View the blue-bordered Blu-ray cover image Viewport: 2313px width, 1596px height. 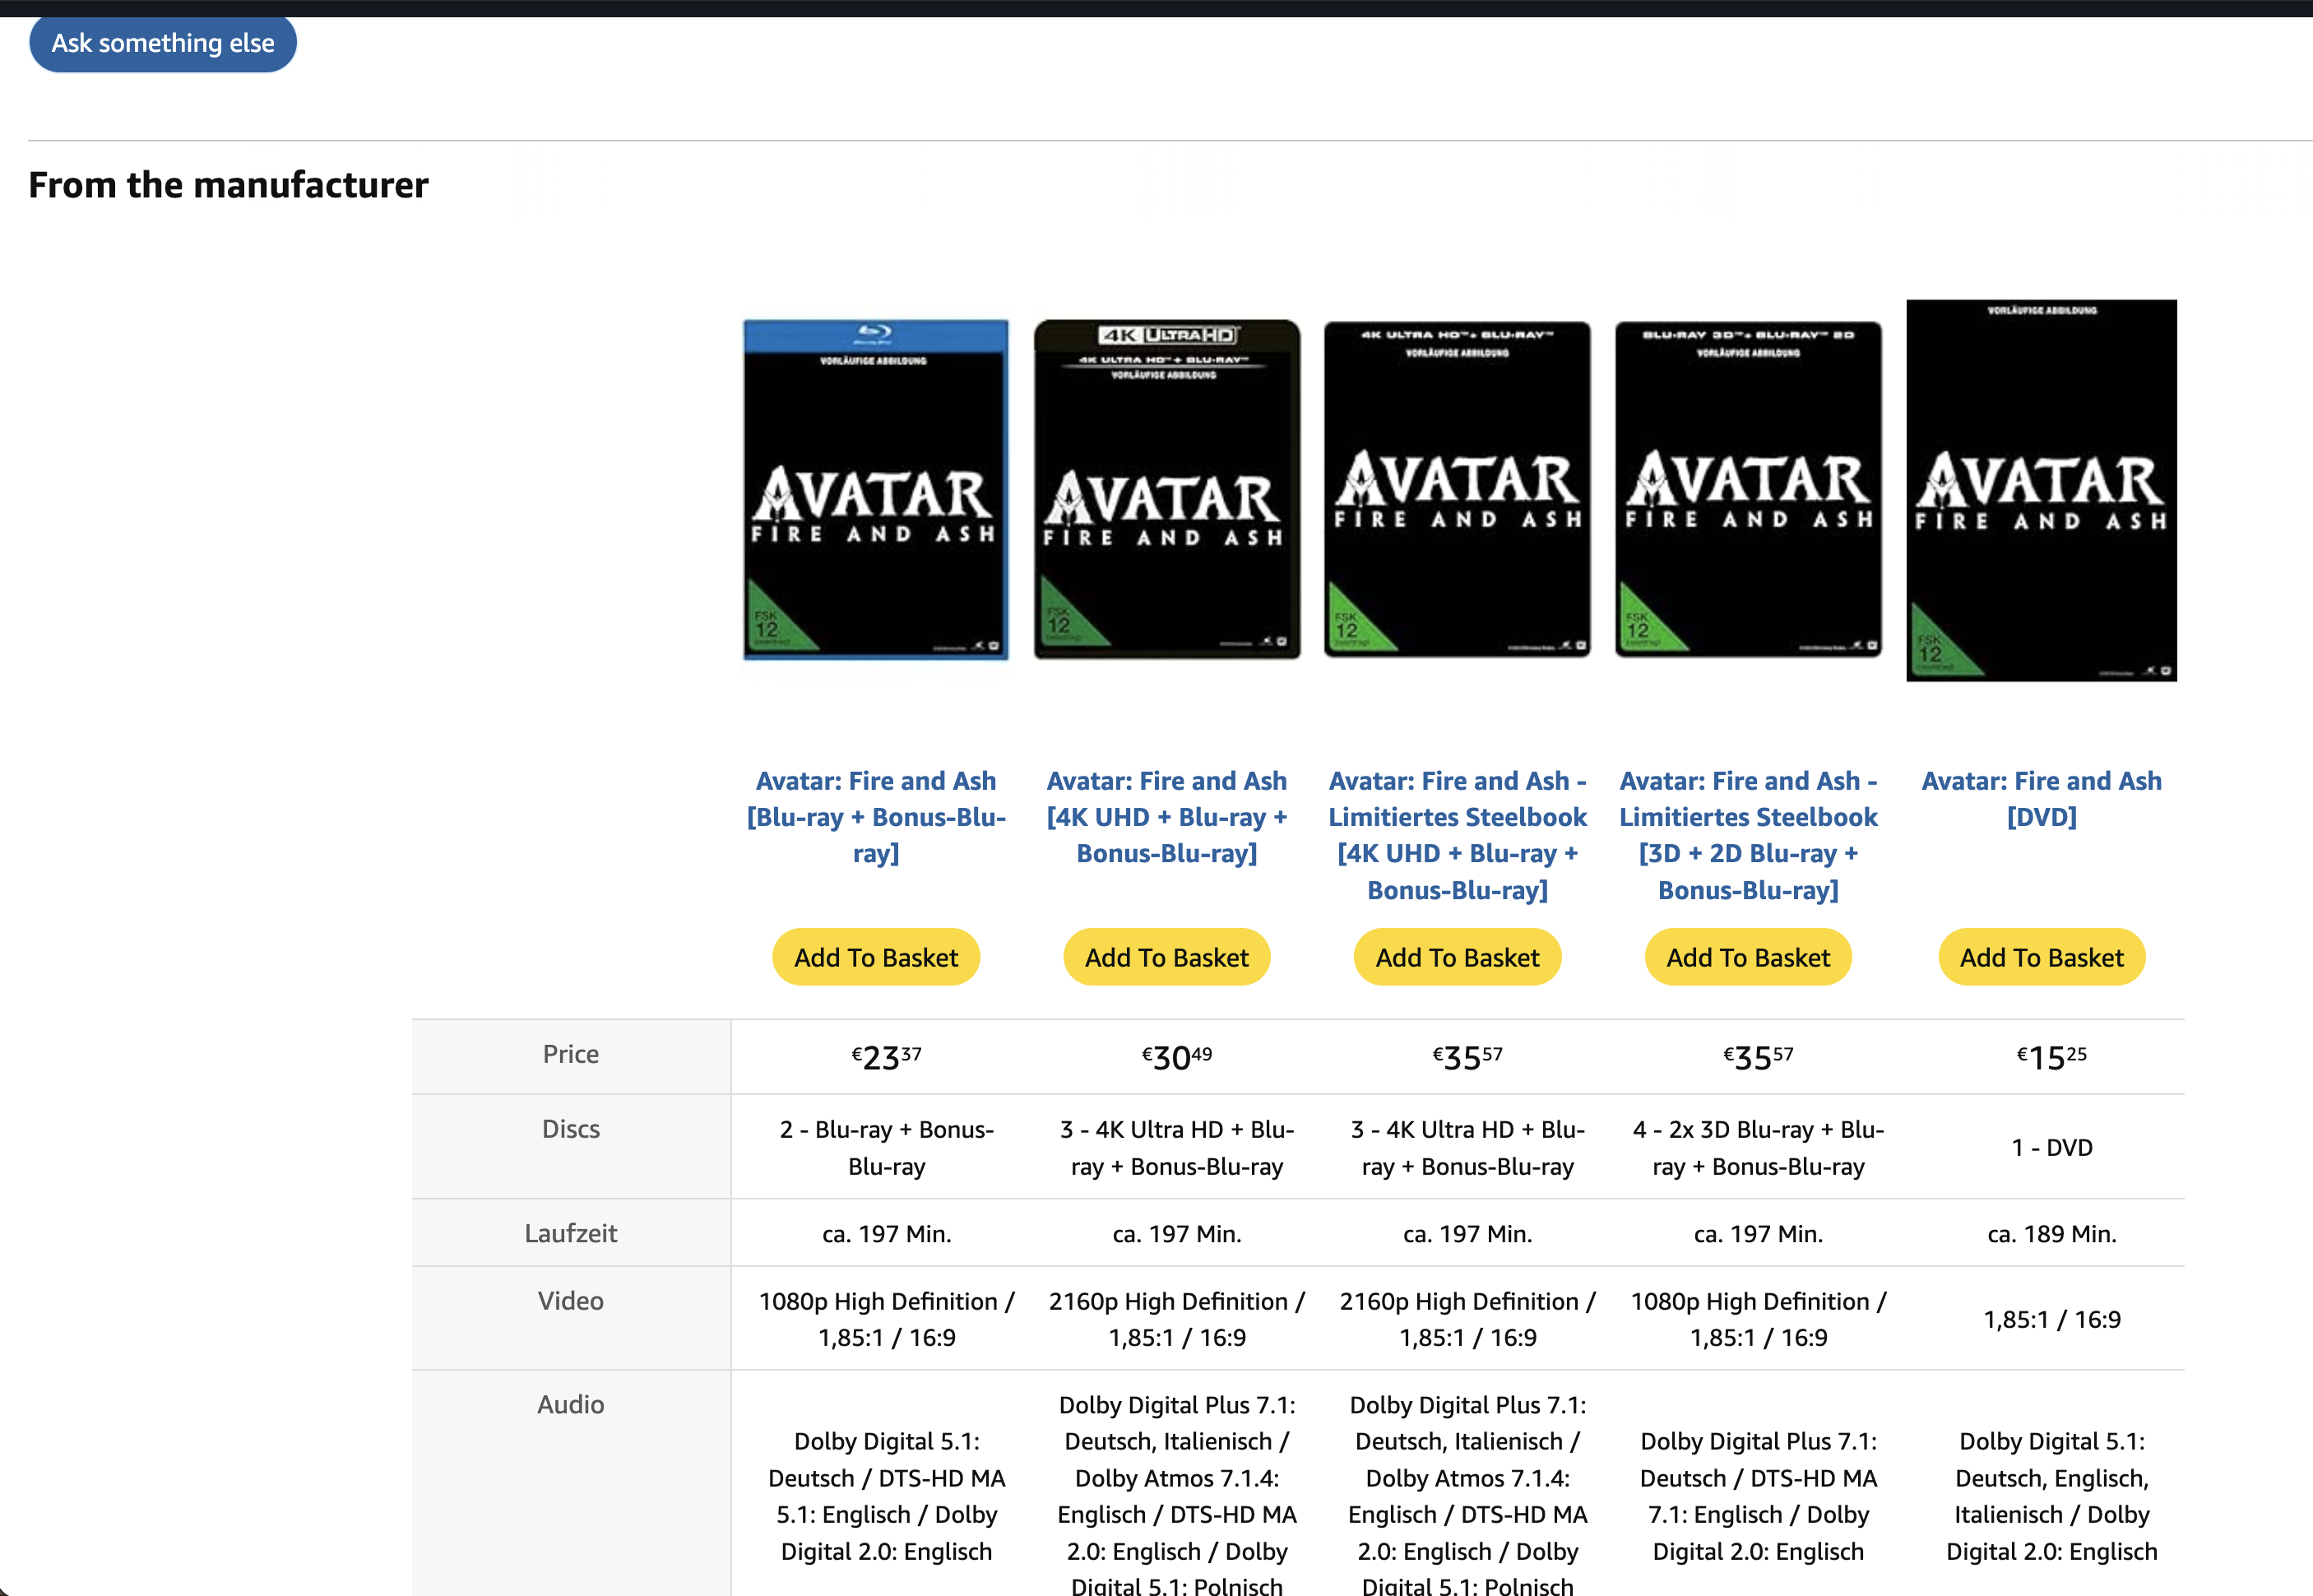click(876, 490)
